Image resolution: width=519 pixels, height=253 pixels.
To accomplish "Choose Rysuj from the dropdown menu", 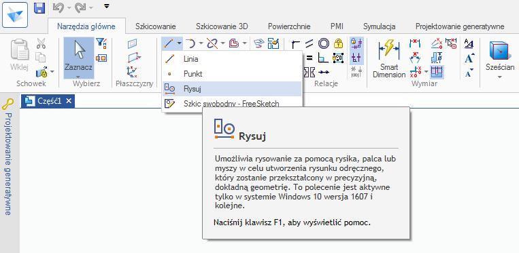I will [x=232, y=89].
